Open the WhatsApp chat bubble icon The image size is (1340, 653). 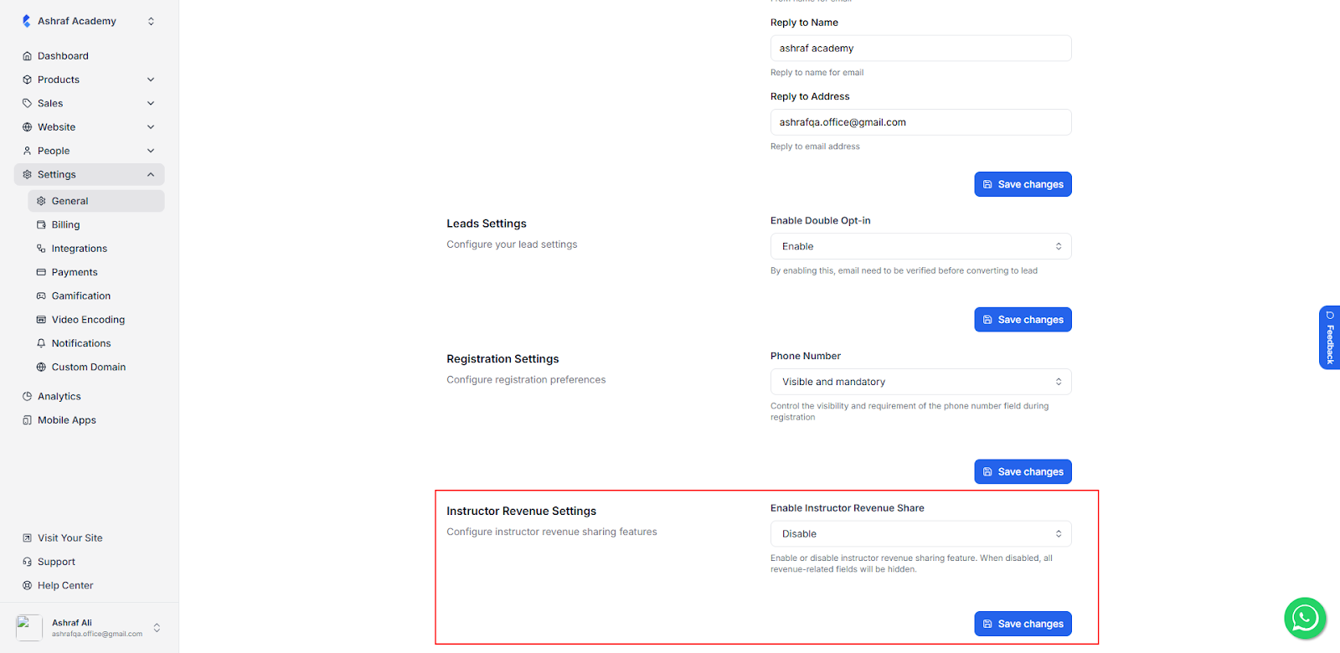[1305, 618]
